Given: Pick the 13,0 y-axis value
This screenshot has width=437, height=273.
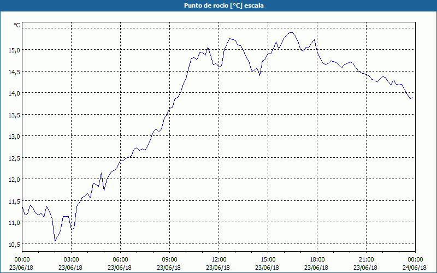Looking at the screenshot, I should click(x=15, y=136).
